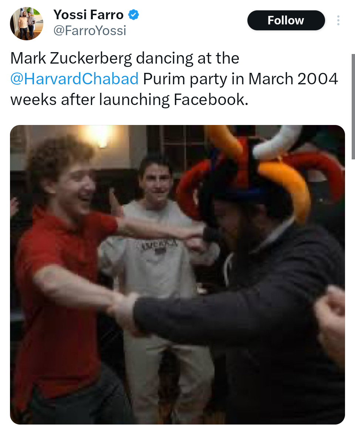
Task: Click the word Facebook in the tweet
Action: click(211, 99)
